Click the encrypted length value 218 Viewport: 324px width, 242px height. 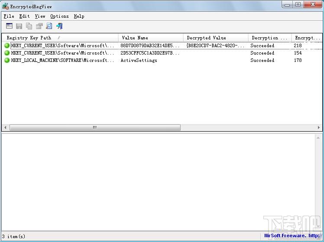[x=298, y=45]
